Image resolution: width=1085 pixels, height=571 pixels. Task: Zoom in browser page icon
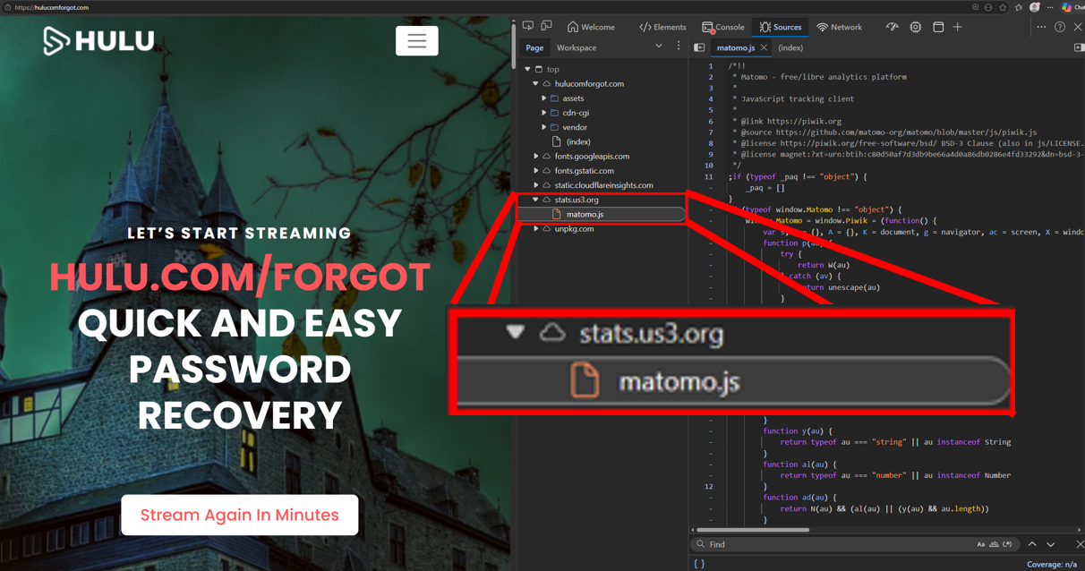pos(976,7)
